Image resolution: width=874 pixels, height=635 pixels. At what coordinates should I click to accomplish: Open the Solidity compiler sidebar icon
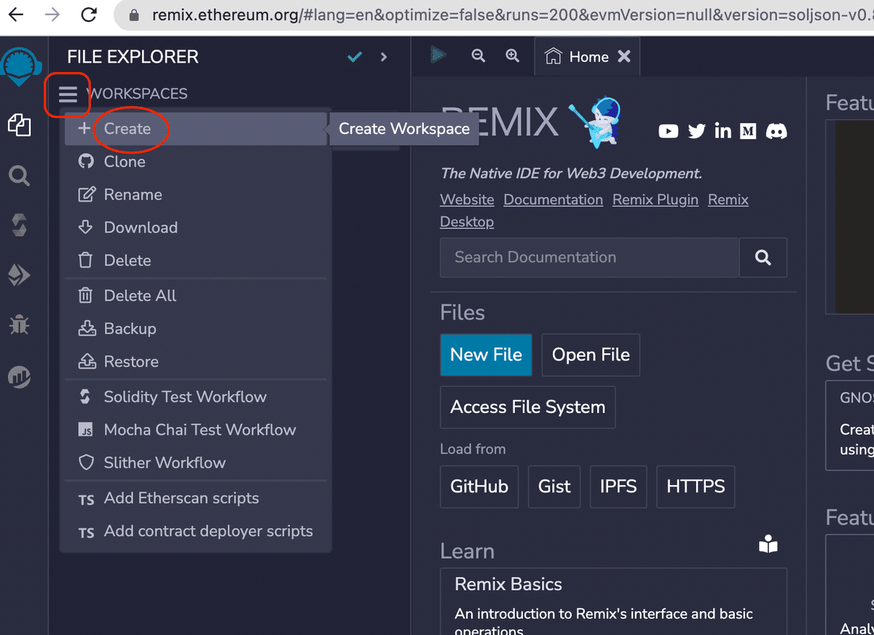[x=19, y=224]
